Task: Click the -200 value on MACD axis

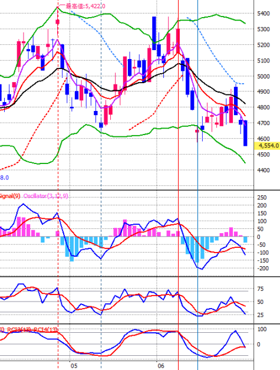Action: 262,269
